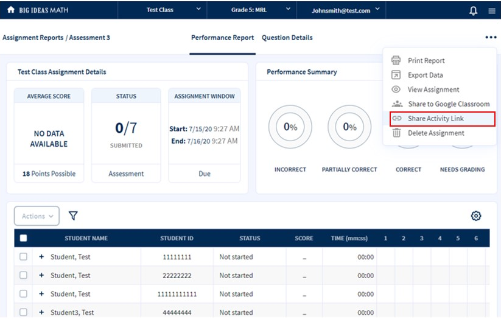Toggle the select-all checkbox in table header
Image resolution: width=501 pixels, height=319 pixels.
pyautogui.click(x=23, y=238)
